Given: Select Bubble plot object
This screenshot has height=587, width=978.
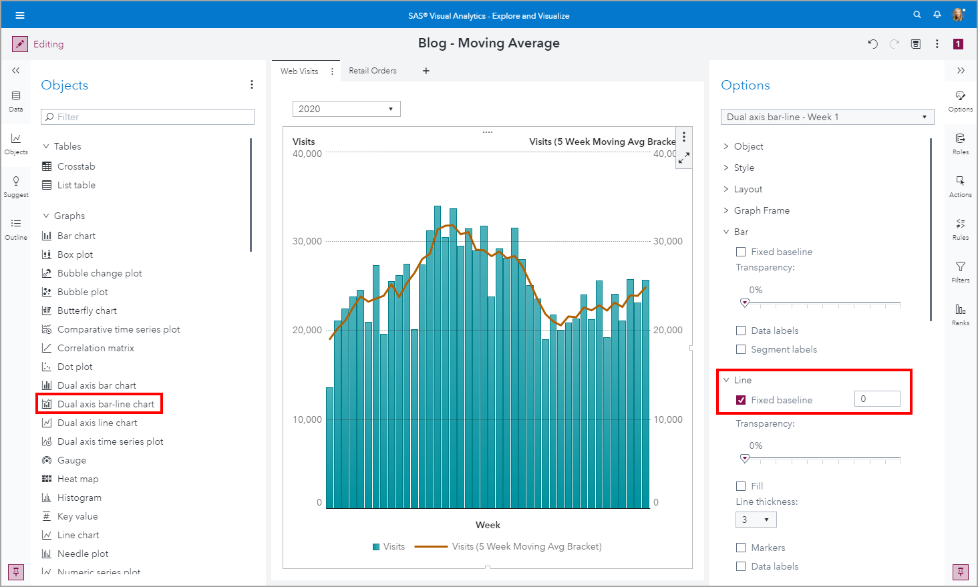Looking at the screenshot, I should pos(82,292).
